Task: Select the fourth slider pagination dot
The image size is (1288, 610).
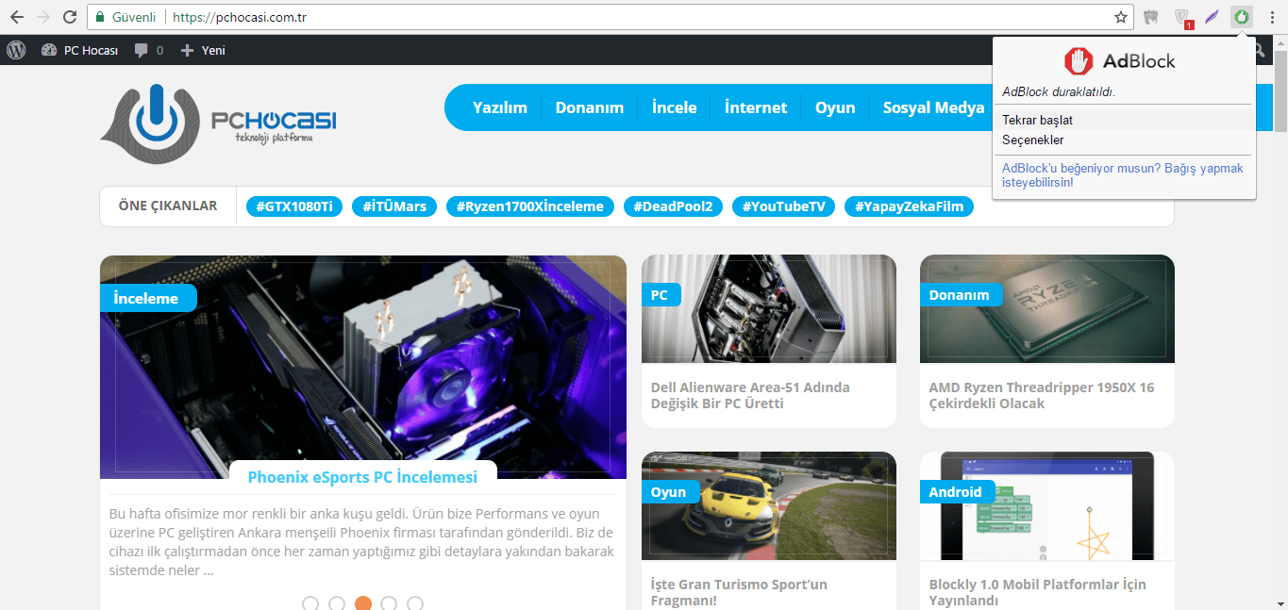Action: pos(389,603)
